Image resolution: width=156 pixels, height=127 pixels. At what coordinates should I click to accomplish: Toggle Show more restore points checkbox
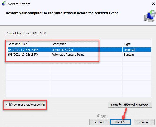[x=8, y=105]
